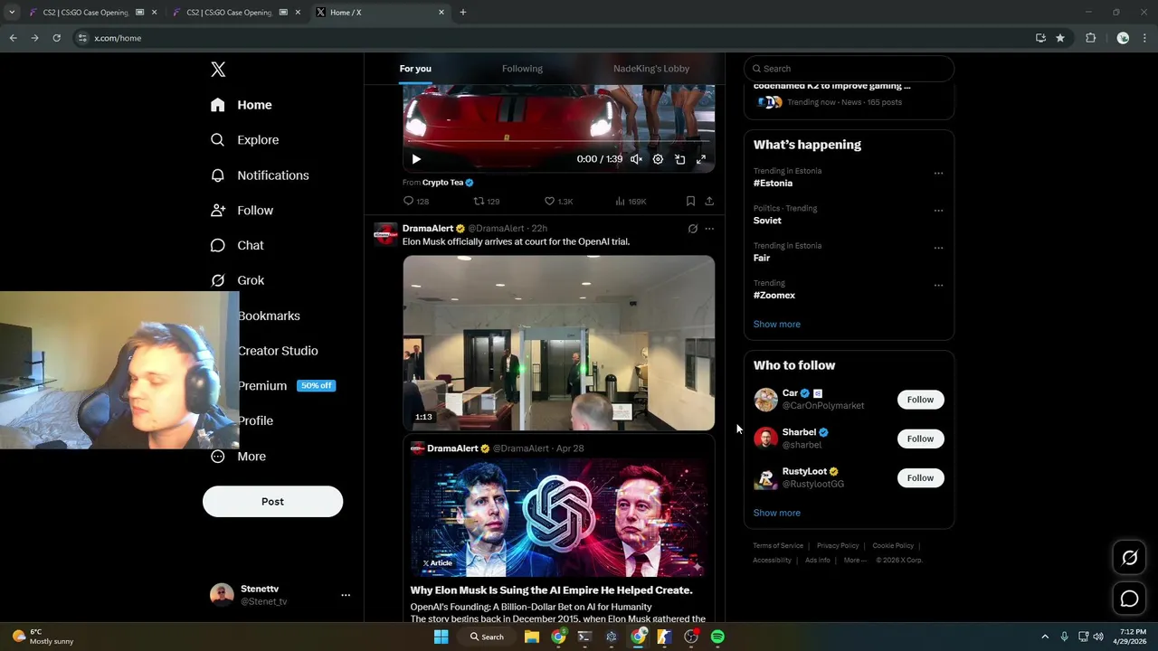Open DramaAlert post options menu

[x=709, y=229]
